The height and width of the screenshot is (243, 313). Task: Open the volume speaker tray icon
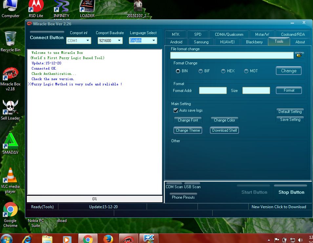[x=300, y=240]
